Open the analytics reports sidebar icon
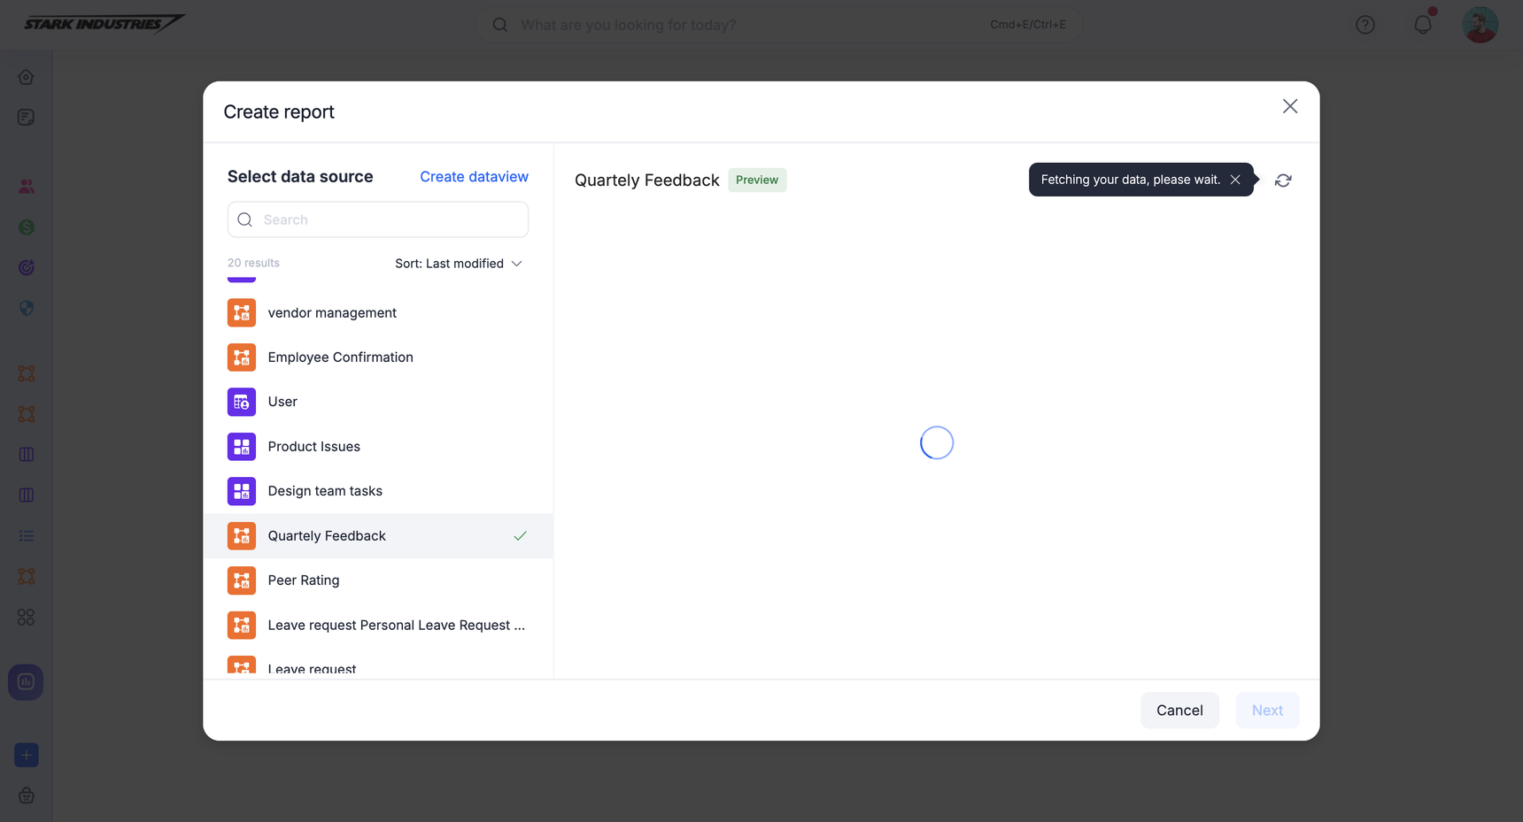Image resolution: width=1523 pixels, height=822 pixels. [x=26, y=682]
